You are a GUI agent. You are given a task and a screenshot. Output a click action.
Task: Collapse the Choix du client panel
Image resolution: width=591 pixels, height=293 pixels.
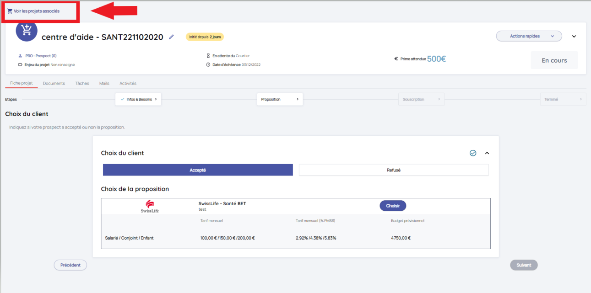(x=487, y=153)
